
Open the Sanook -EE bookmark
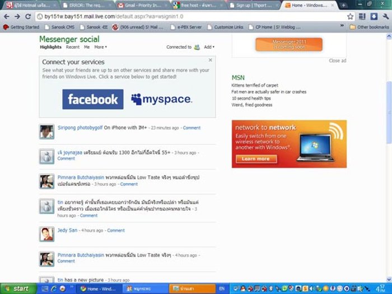pos(94,27)
